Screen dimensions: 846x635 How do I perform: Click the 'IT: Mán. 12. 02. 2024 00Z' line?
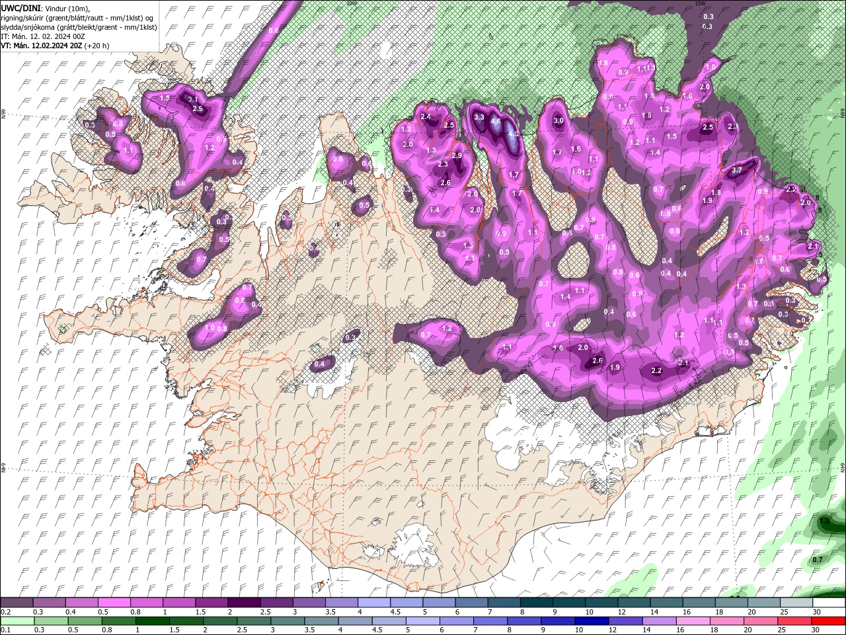click(43, 36)
